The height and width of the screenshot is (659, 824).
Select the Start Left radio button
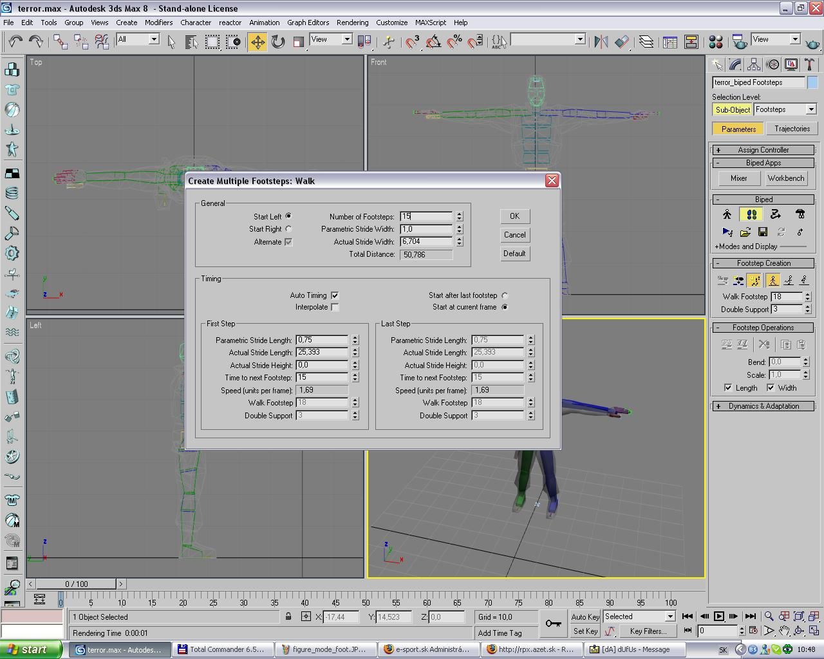pos(288,216)
